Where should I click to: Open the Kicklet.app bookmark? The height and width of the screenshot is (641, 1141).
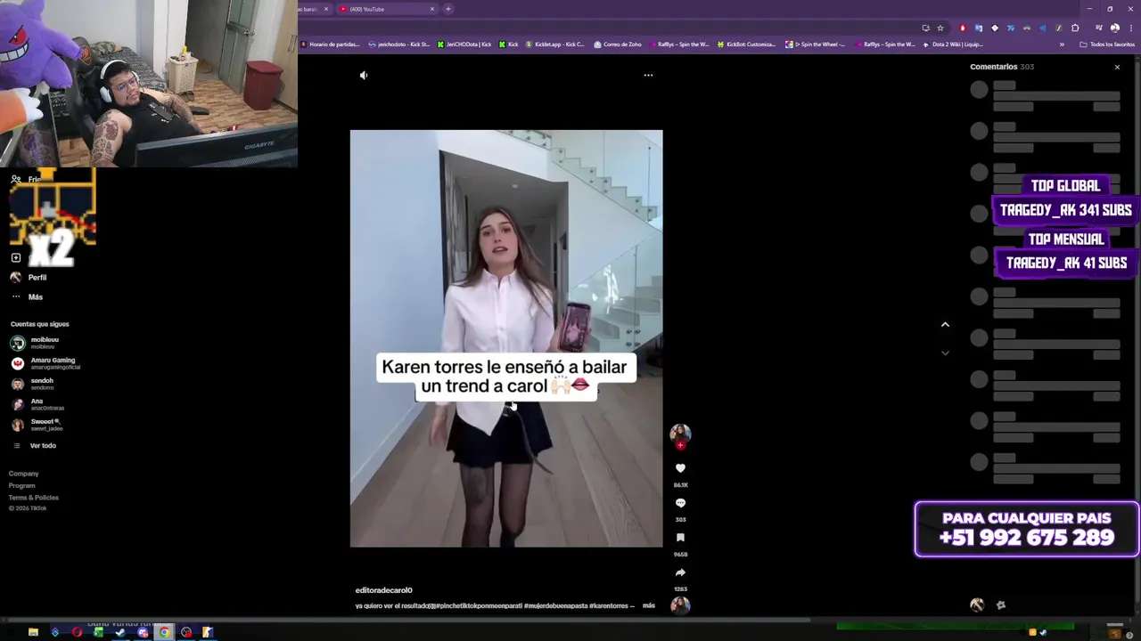pyautogui.click(x=555, y=44)
